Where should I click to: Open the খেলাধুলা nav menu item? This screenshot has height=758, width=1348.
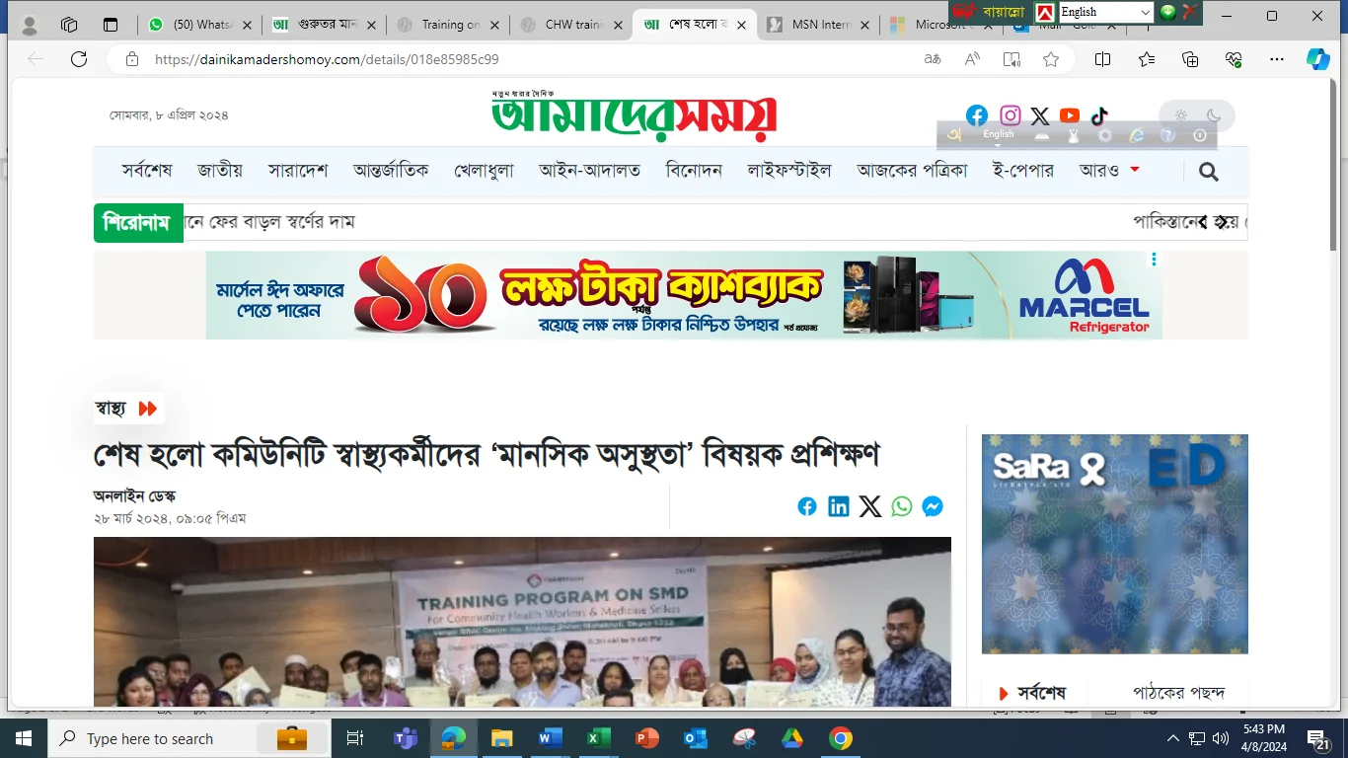pyautogui.click(x=485, y=170)
